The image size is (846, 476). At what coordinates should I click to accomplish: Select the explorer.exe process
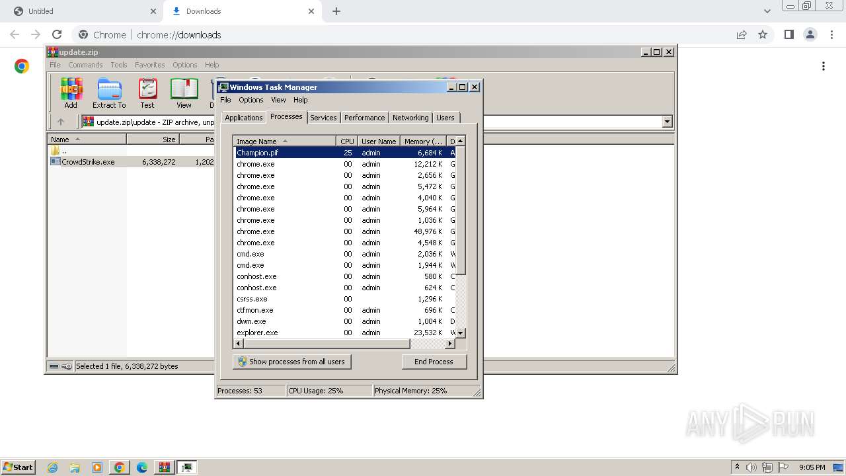(x=345, y=333)
